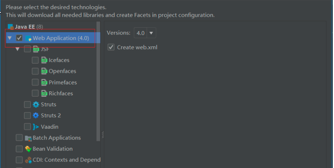Select the Richfaces tree item
Image resolution: width=334 pixels, height=168 pixels.
[x=61, y=93]
